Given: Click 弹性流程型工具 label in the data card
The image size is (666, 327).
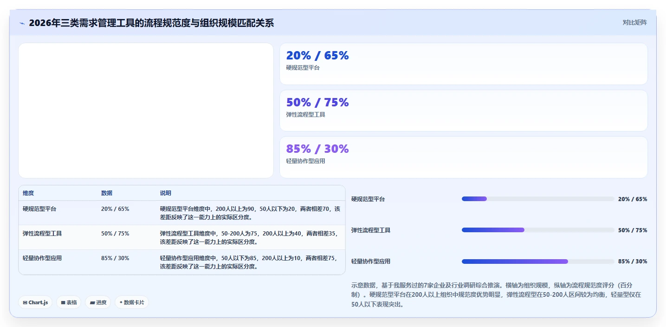Looking at the screenshot, I should (306, 114).
